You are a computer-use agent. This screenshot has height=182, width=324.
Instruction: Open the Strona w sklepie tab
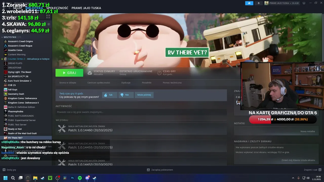(x=68, y=83)
